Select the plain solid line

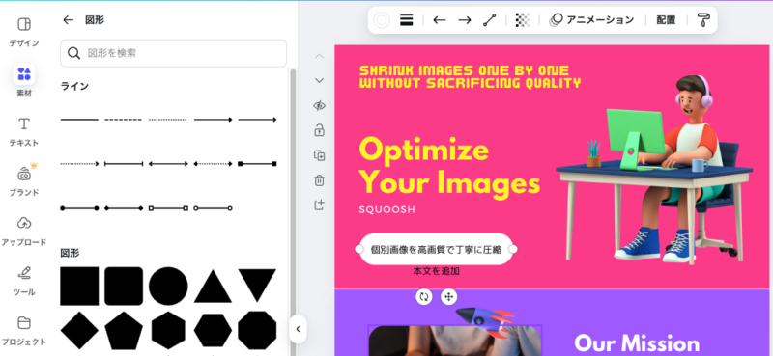(x=79, y=120)
